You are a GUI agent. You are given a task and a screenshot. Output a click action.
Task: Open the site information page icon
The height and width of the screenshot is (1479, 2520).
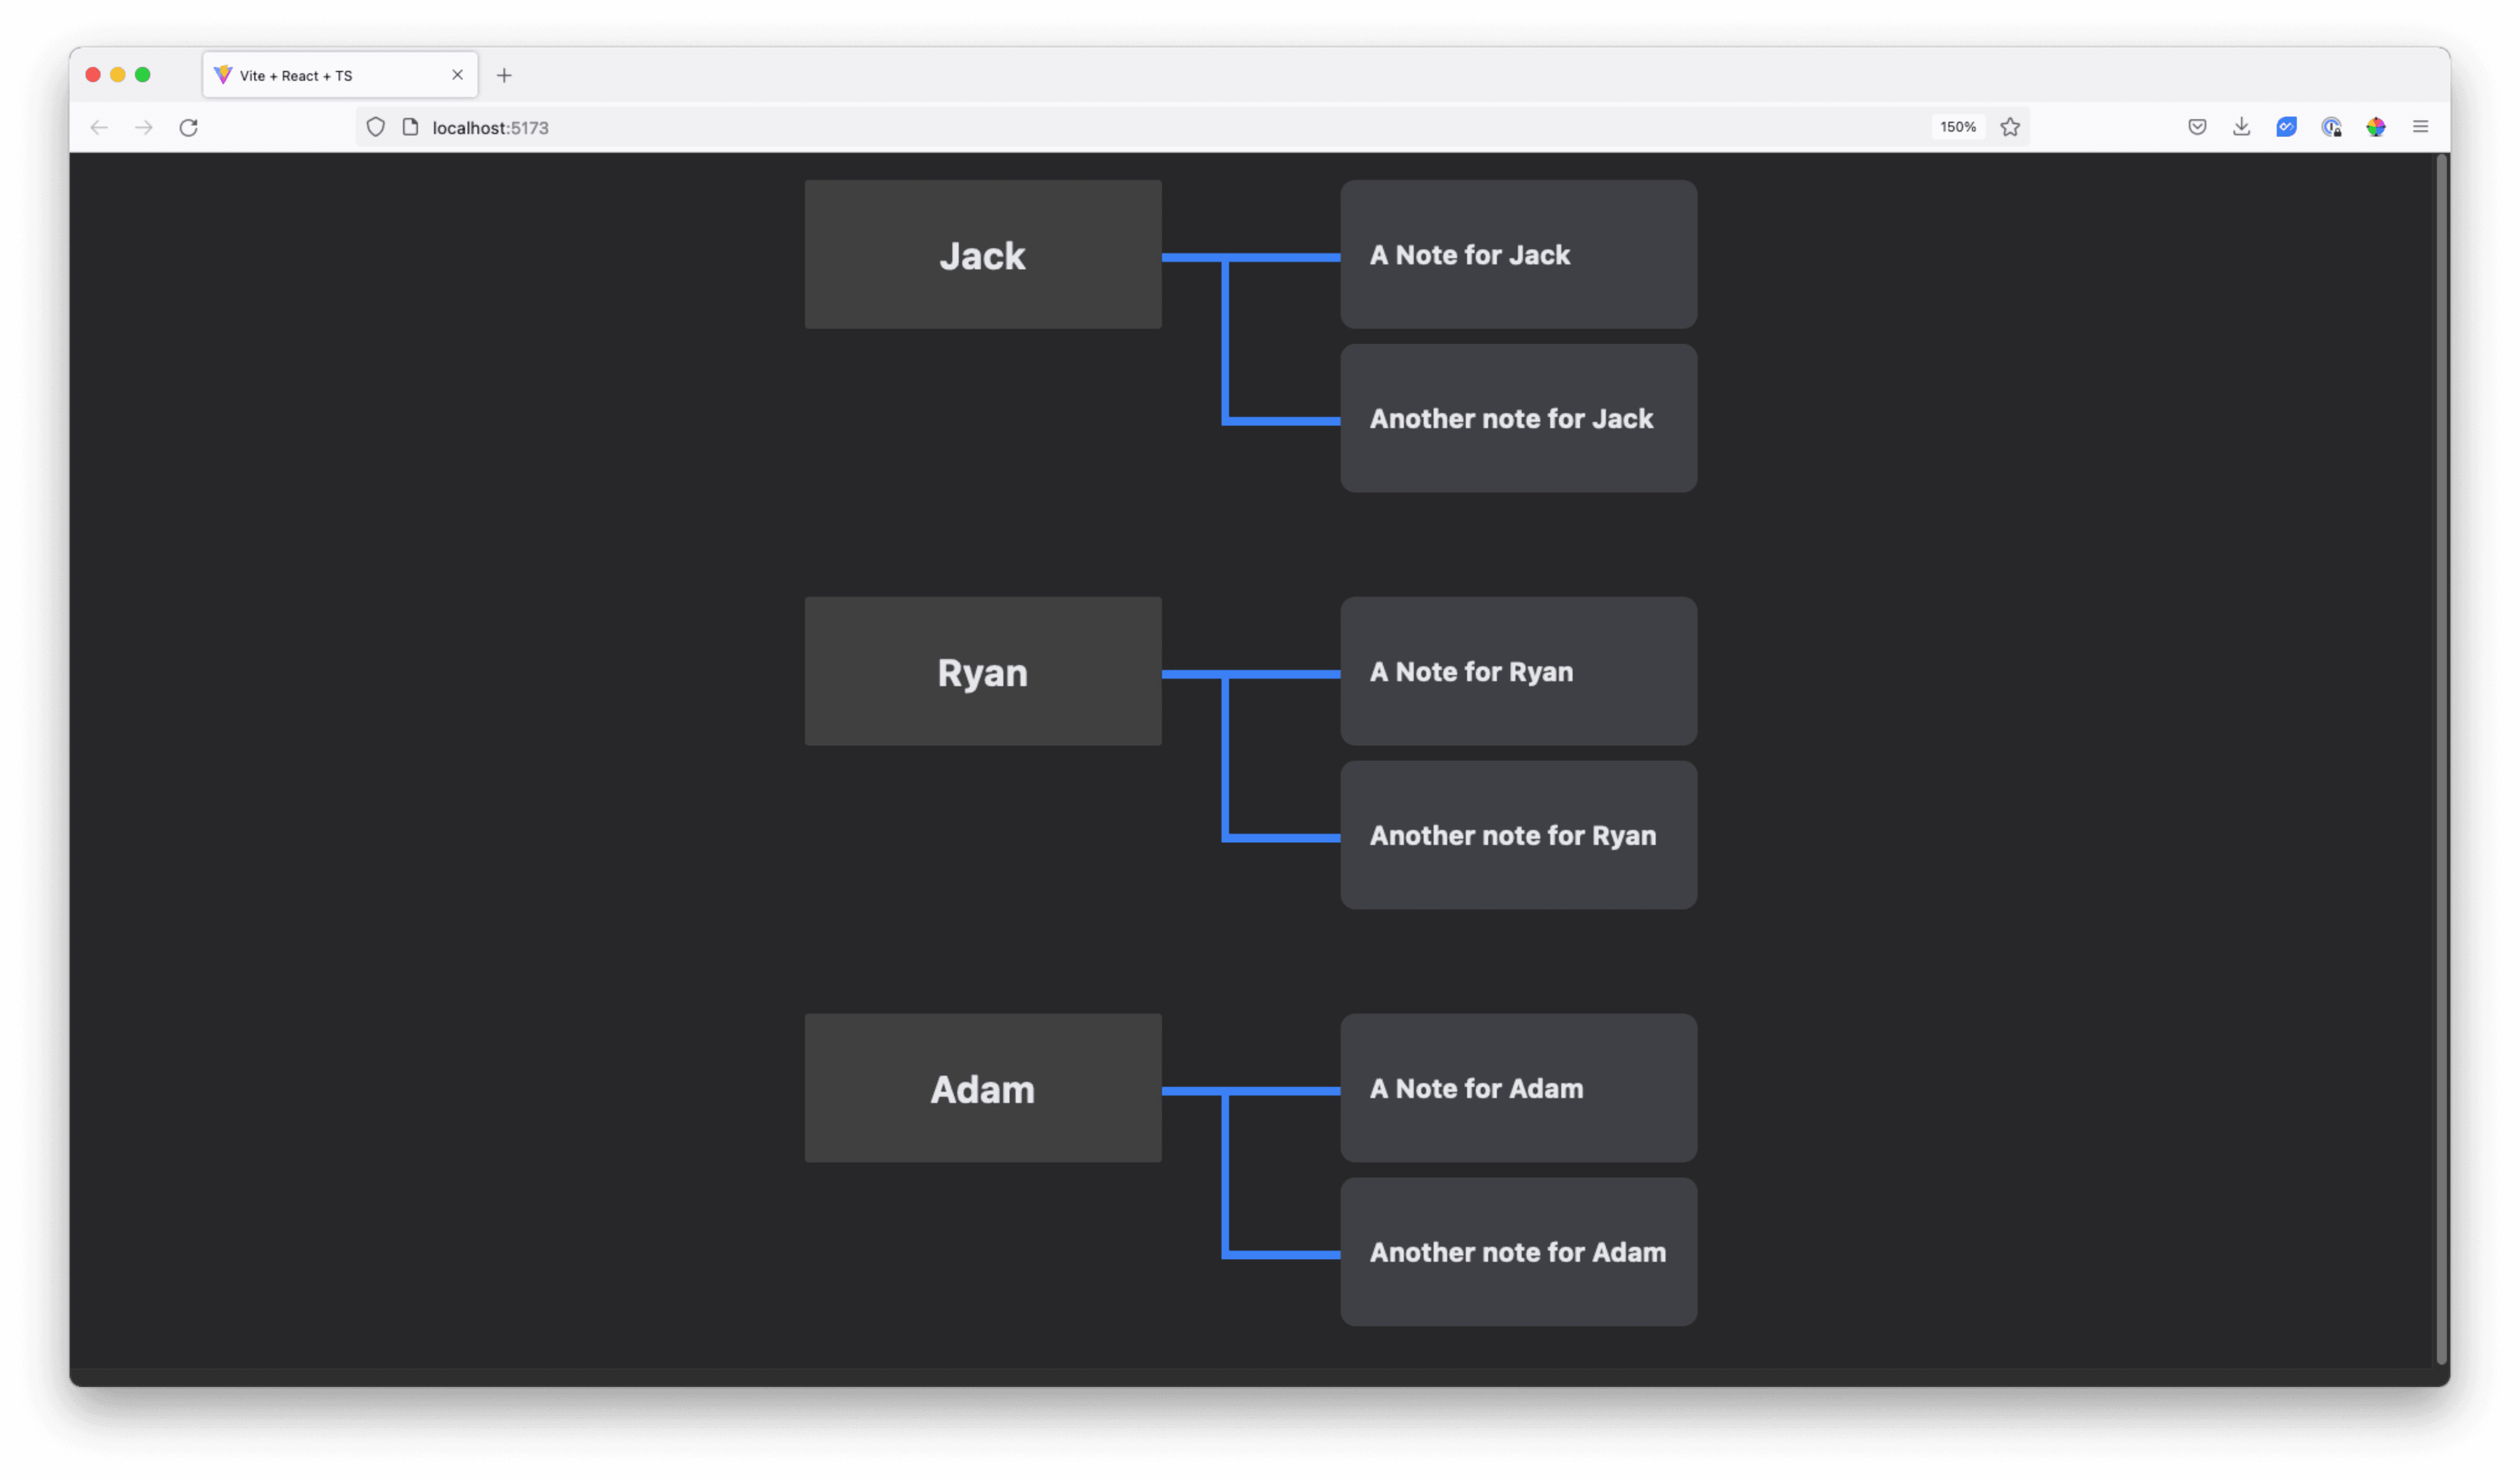tap(410, 127)
